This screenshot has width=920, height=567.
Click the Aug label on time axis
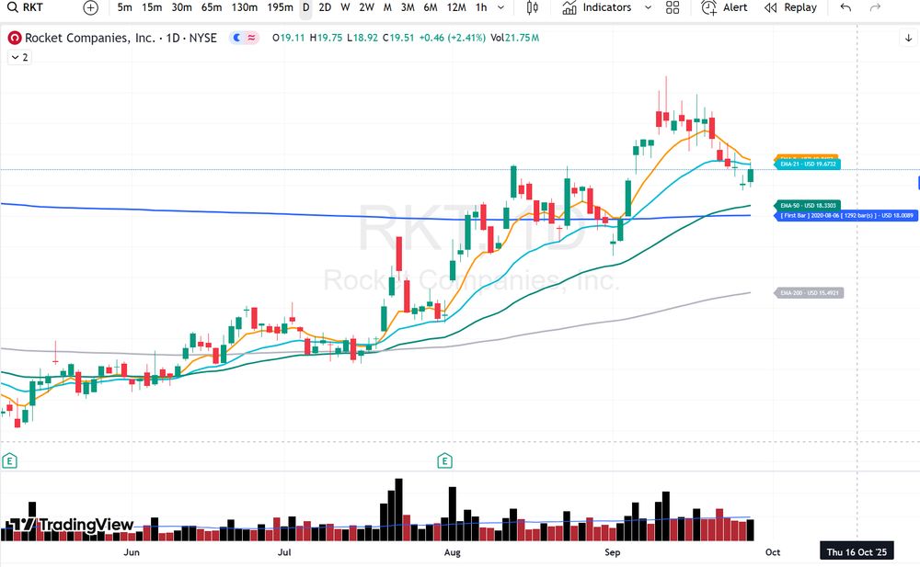point(453,552)
